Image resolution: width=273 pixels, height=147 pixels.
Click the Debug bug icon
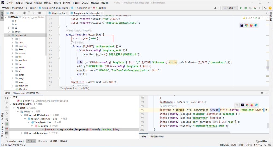[x=245, y=8]
